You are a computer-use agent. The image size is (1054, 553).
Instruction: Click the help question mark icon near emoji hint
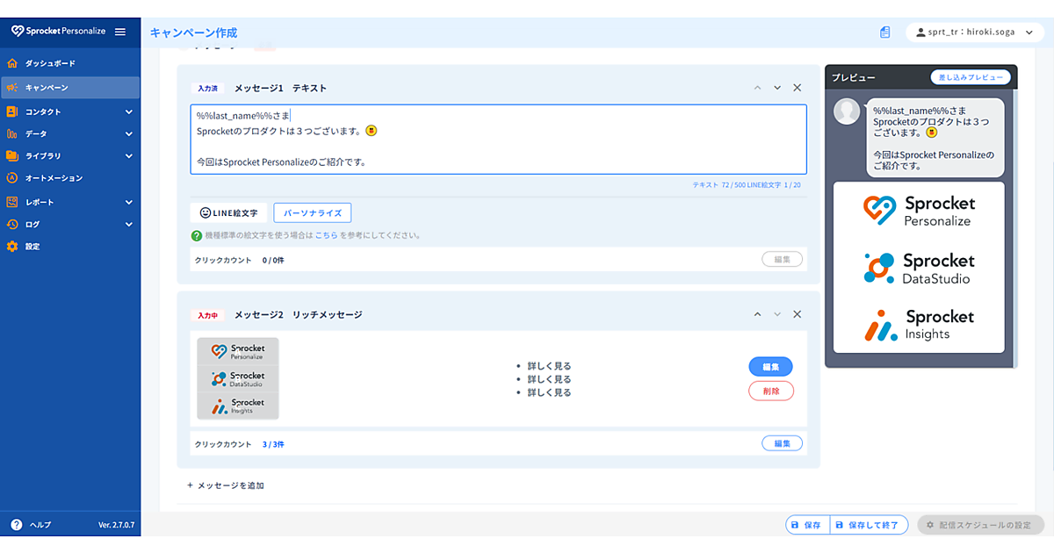coord(197,235)
